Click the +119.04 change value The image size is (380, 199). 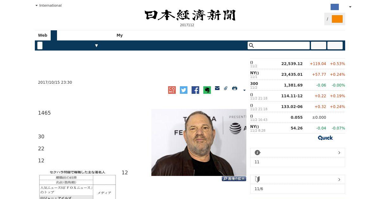[x=318, y=64]
